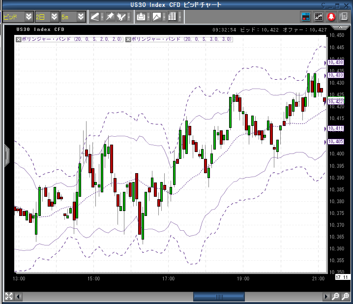
Task: Open the red alert bell icon
Action: click(331, 17)
